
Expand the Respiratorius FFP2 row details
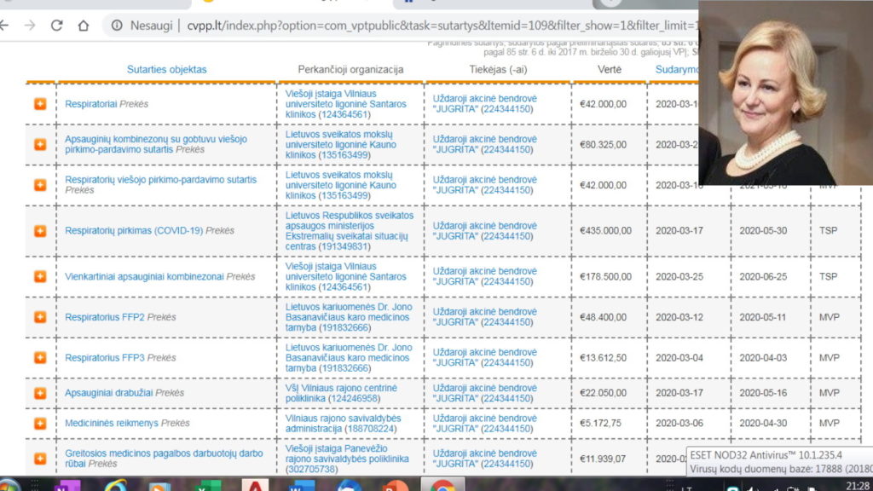pos(40,317)
